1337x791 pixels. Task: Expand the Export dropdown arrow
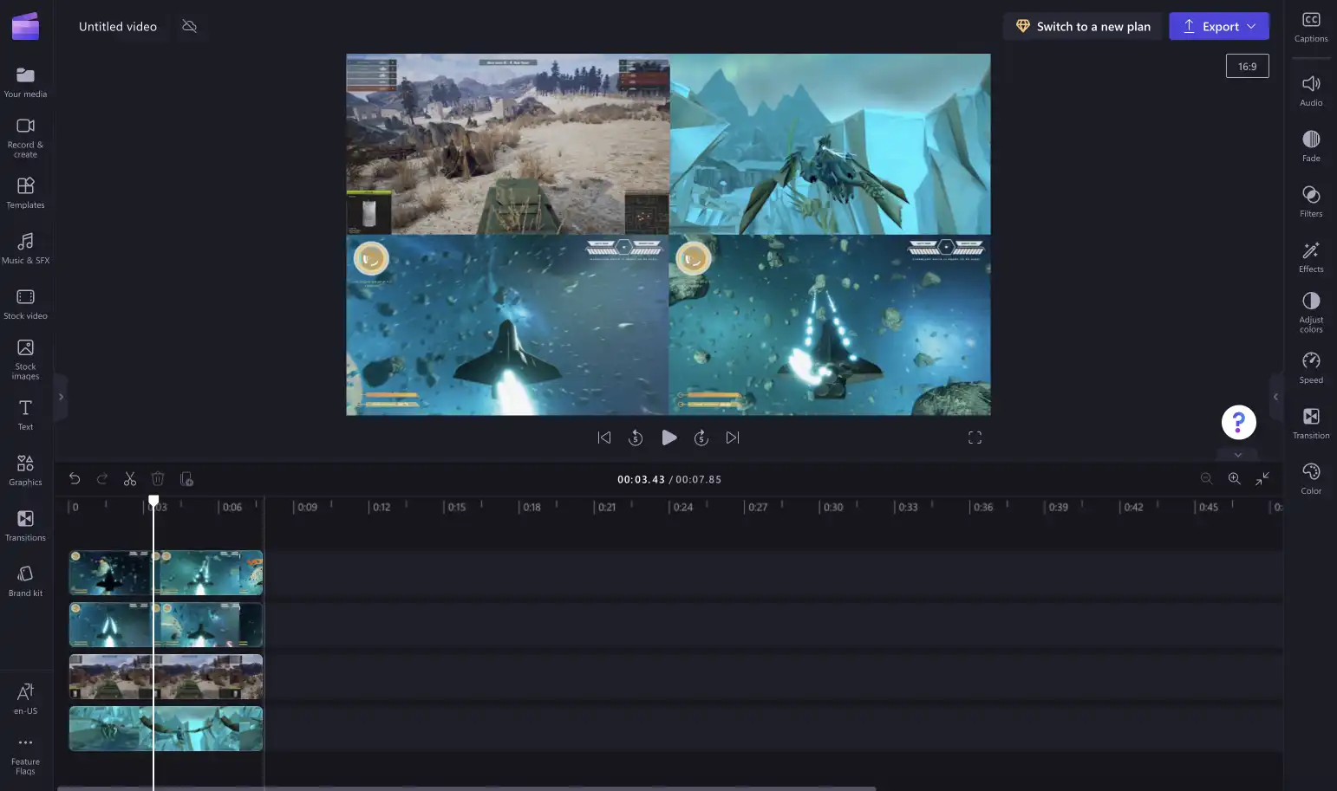pos(1251,26)
